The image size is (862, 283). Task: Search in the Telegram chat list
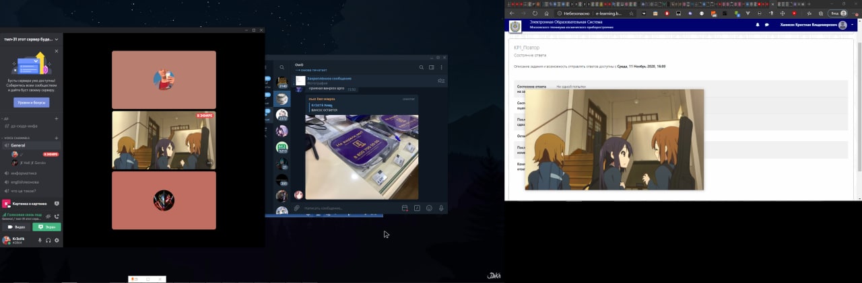(282, 67)
